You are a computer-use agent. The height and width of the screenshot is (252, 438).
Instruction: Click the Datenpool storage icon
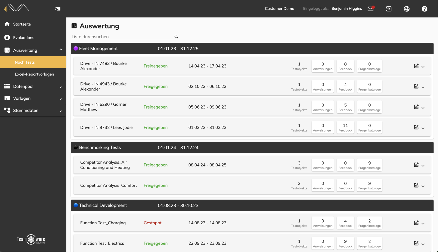click(x=7, y=86)
